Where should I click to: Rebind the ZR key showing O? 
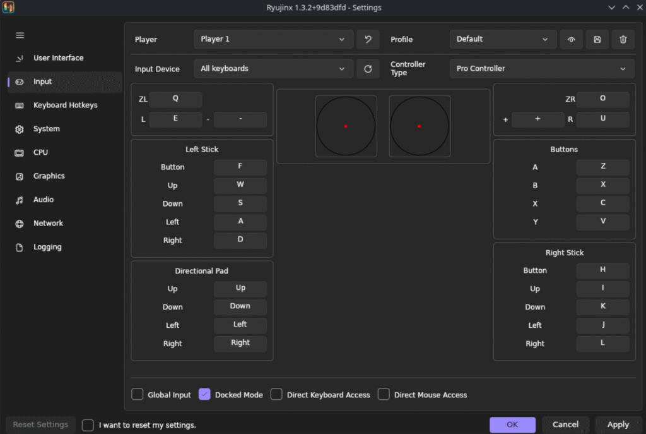tap(602, 99)
